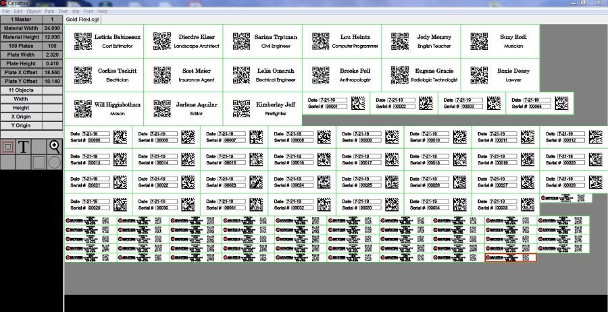Click the Plate Width label

(21, 55)
